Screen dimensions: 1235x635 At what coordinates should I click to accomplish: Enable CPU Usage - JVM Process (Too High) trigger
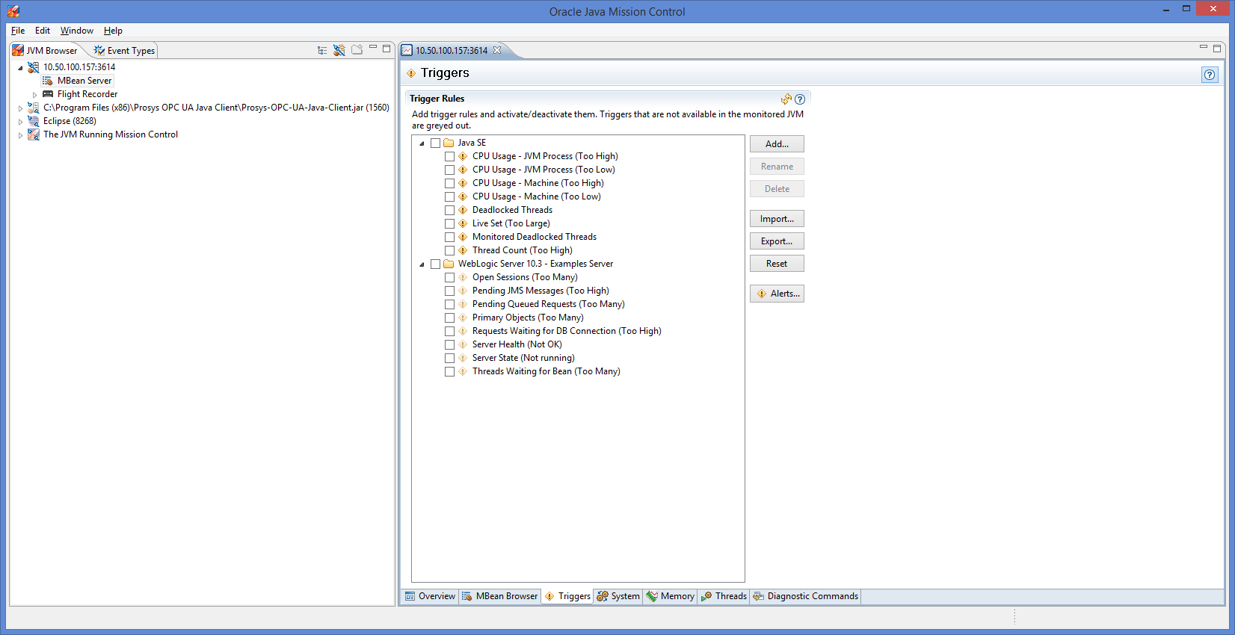coord(449,156)
